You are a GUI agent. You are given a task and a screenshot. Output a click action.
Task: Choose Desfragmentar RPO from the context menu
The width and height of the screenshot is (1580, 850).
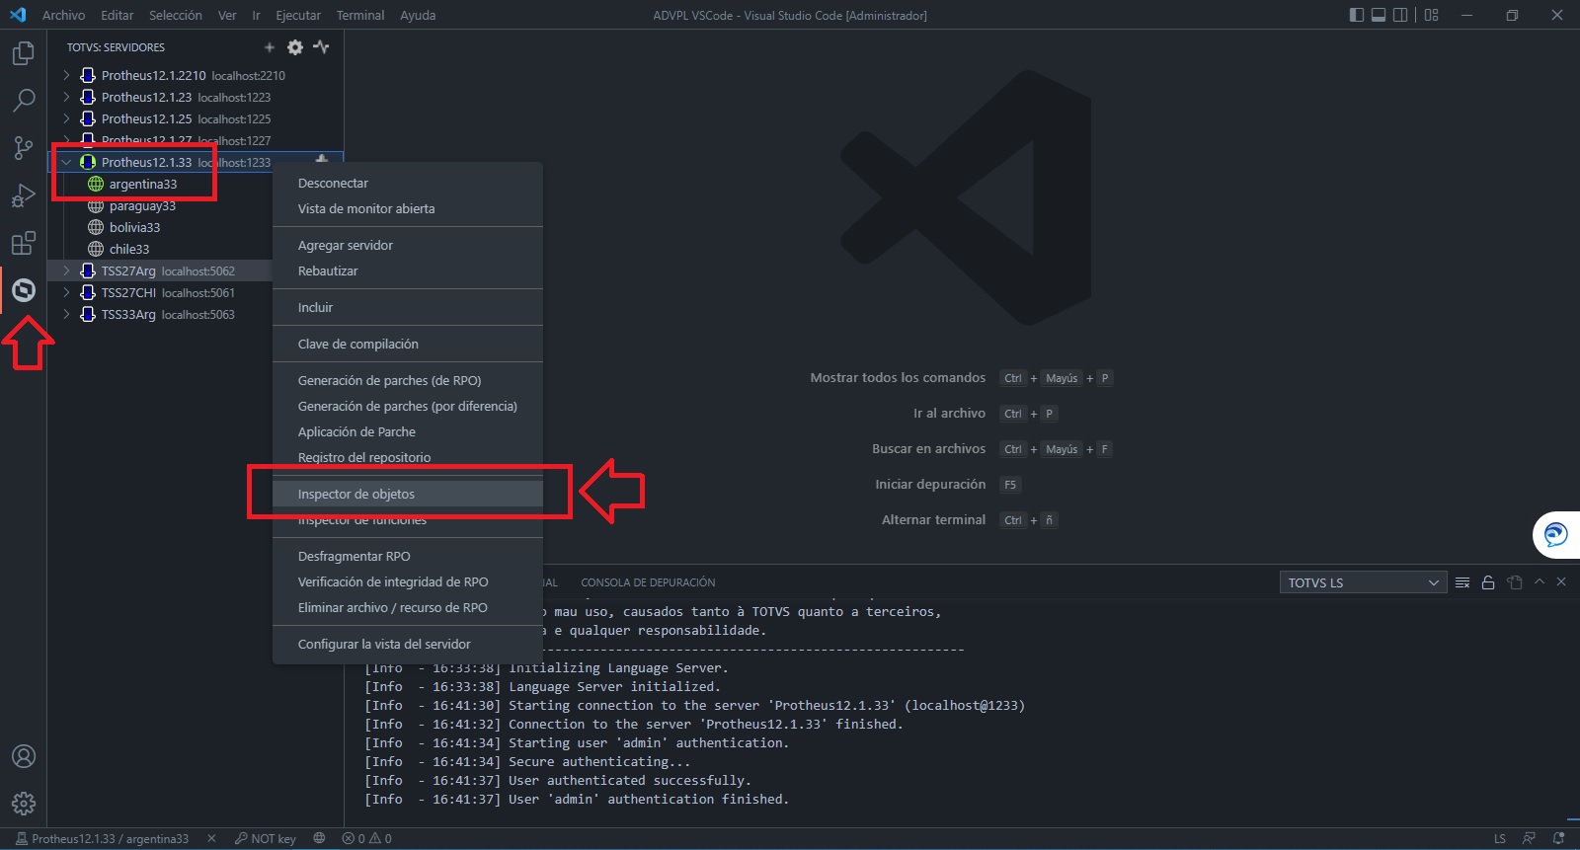pos(408,556)
